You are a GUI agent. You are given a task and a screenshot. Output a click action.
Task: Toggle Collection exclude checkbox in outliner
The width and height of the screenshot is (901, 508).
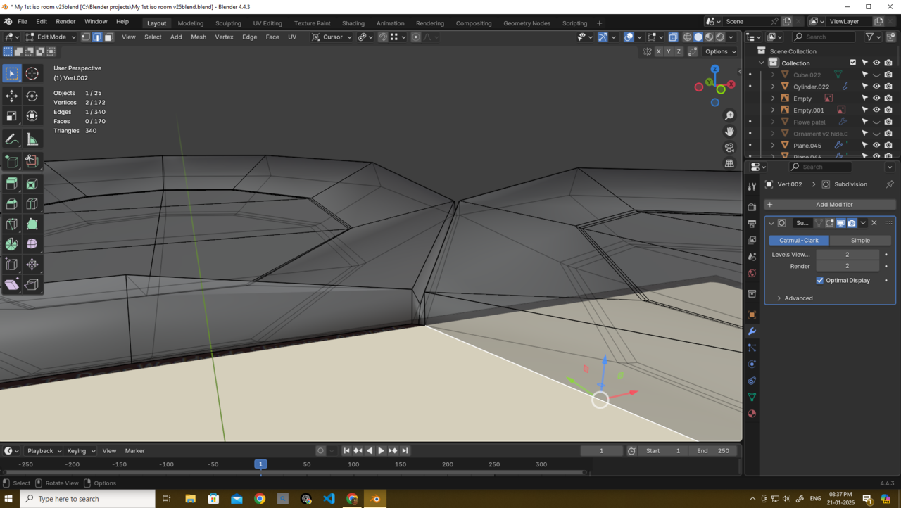pos(853,63)
